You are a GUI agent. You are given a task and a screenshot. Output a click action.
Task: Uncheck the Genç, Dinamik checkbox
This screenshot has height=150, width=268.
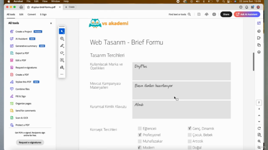[189, 128]
